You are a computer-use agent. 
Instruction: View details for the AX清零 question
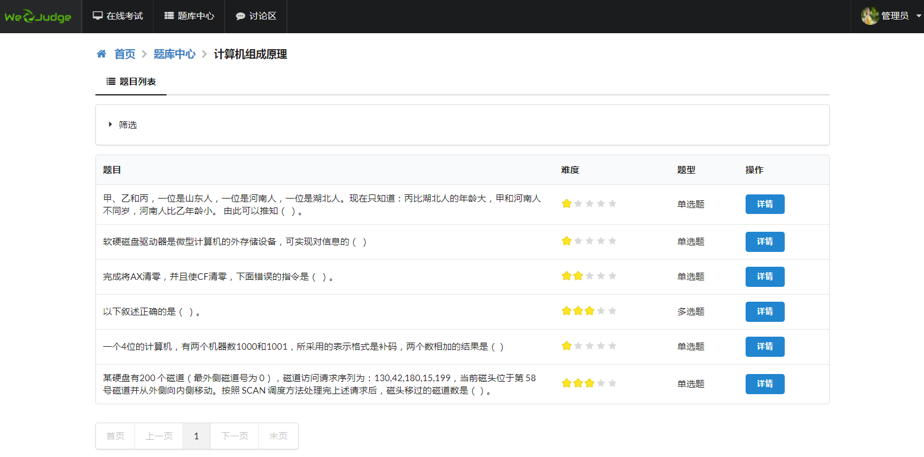765,277
